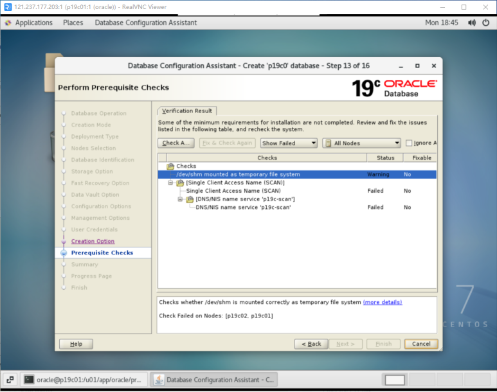
Task: Open the power menu icon
Action: coord(485,23)
